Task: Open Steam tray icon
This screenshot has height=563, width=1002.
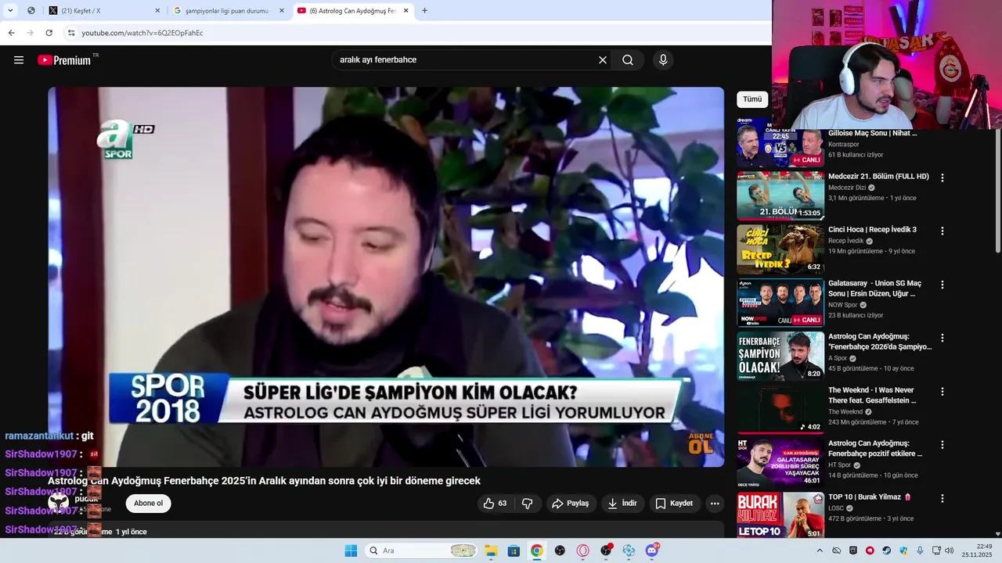Action: click(x=887, y=550)
